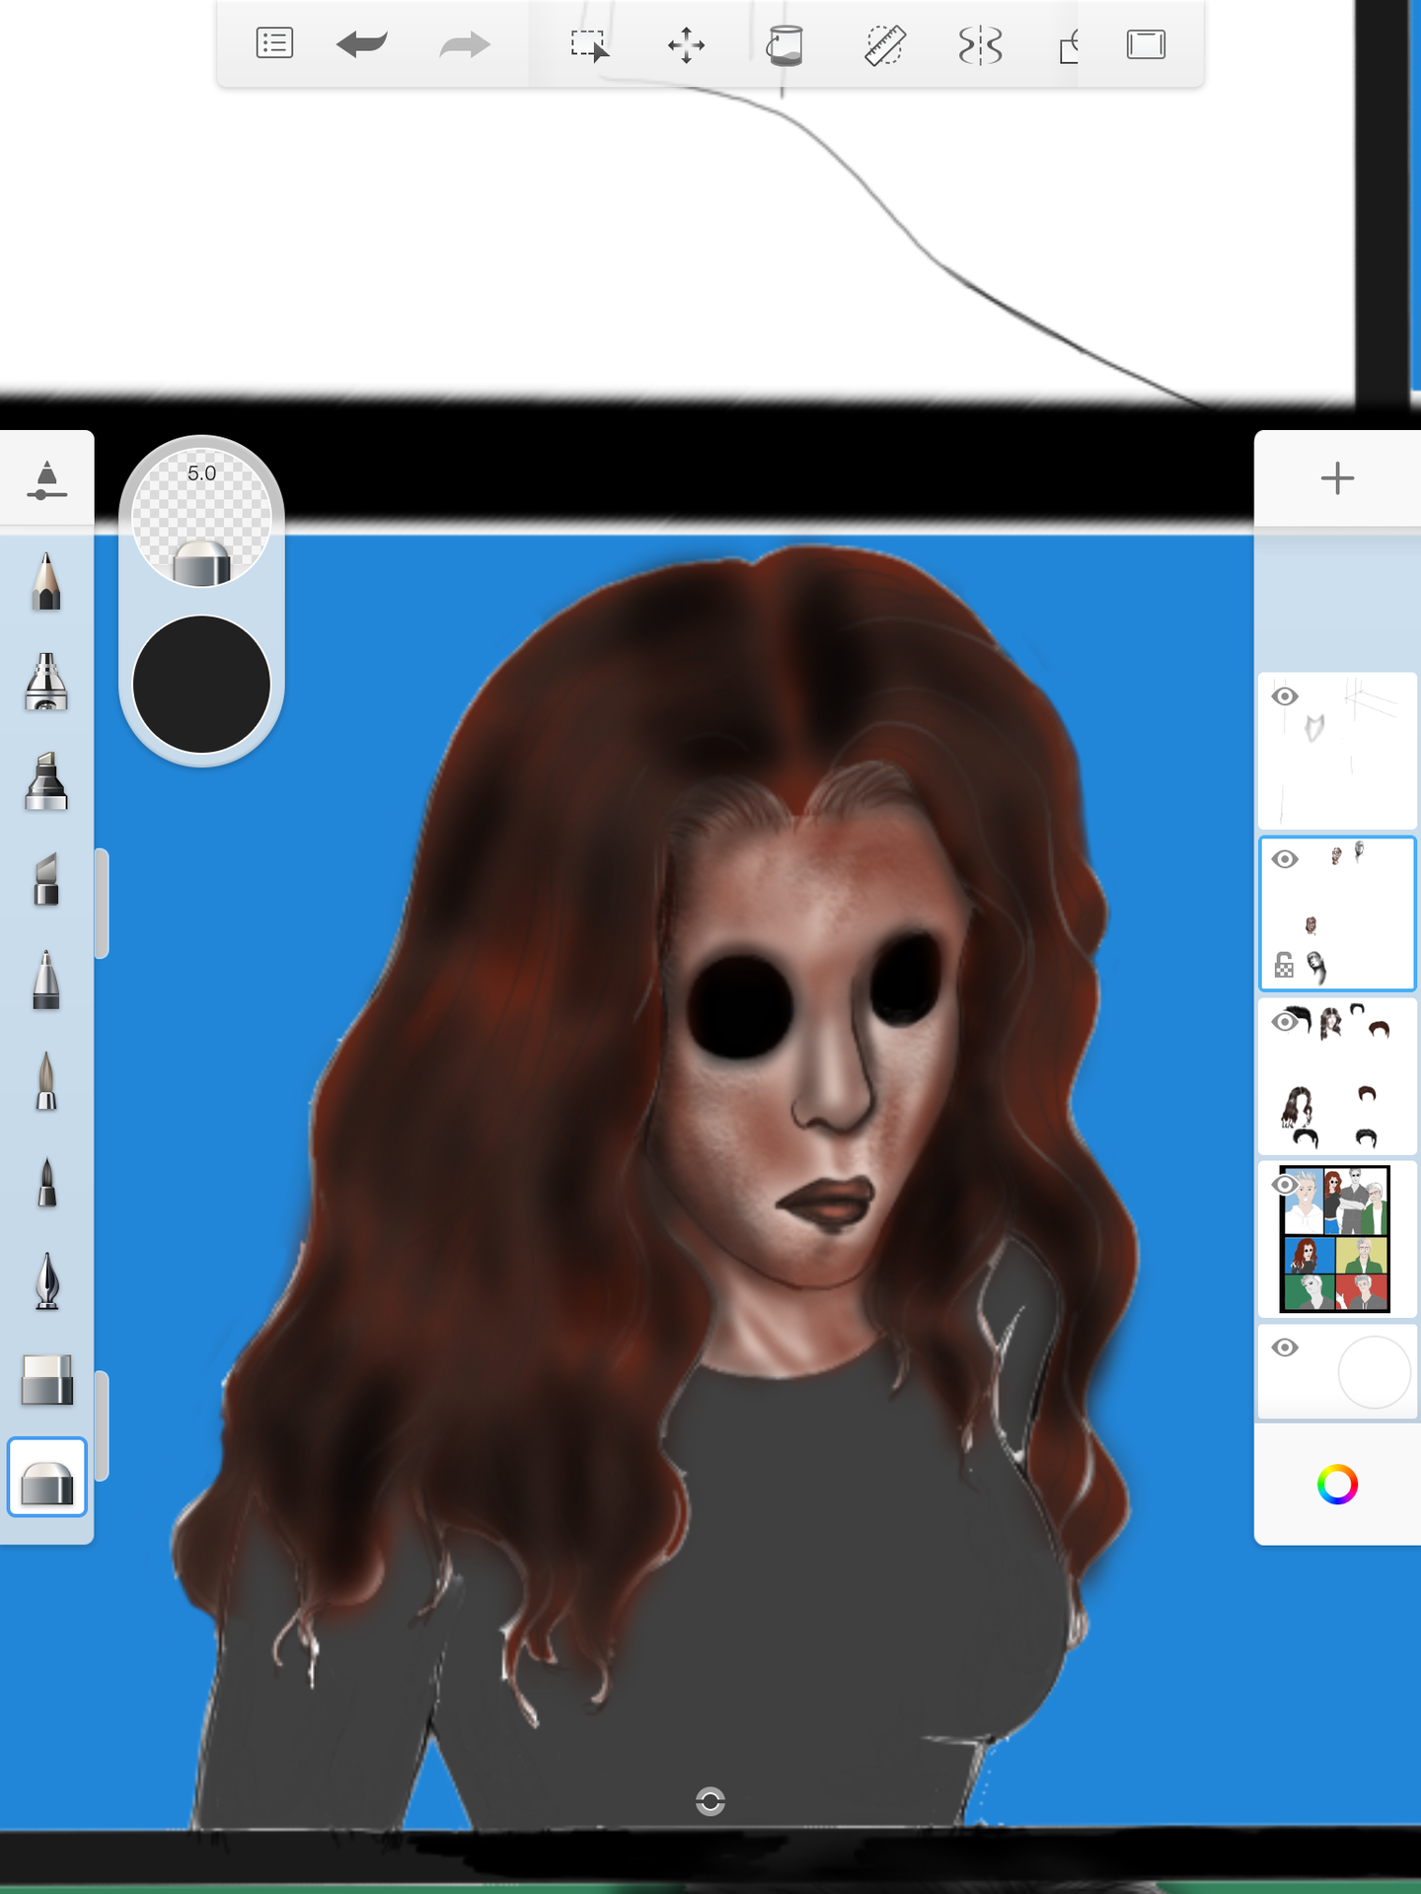1421x1894 pixels.
Task: Select the hard eraser tool
Action: point(46,1379)
